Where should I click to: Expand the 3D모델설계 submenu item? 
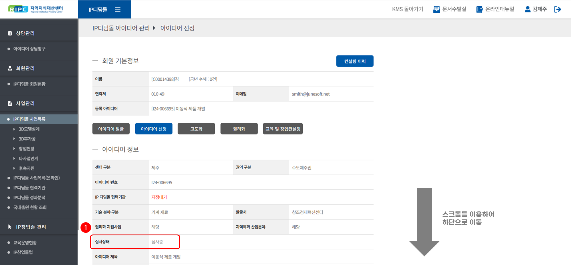[x=29, y=129]
